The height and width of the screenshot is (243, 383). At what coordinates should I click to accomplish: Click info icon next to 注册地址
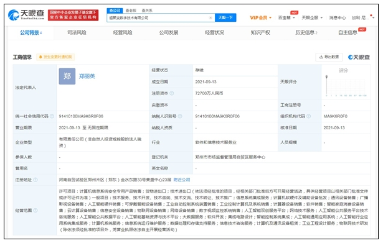click(x=35, y=180)
